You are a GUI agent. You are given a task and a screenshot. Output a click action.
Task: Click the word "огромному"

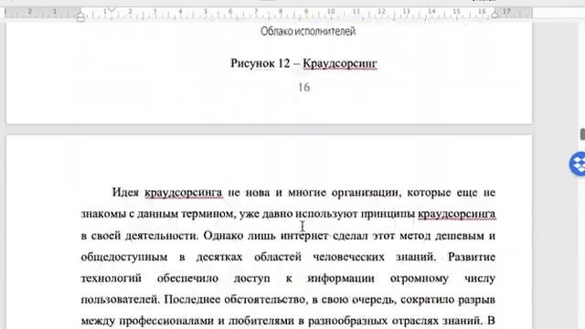click(x=419, y=279)
